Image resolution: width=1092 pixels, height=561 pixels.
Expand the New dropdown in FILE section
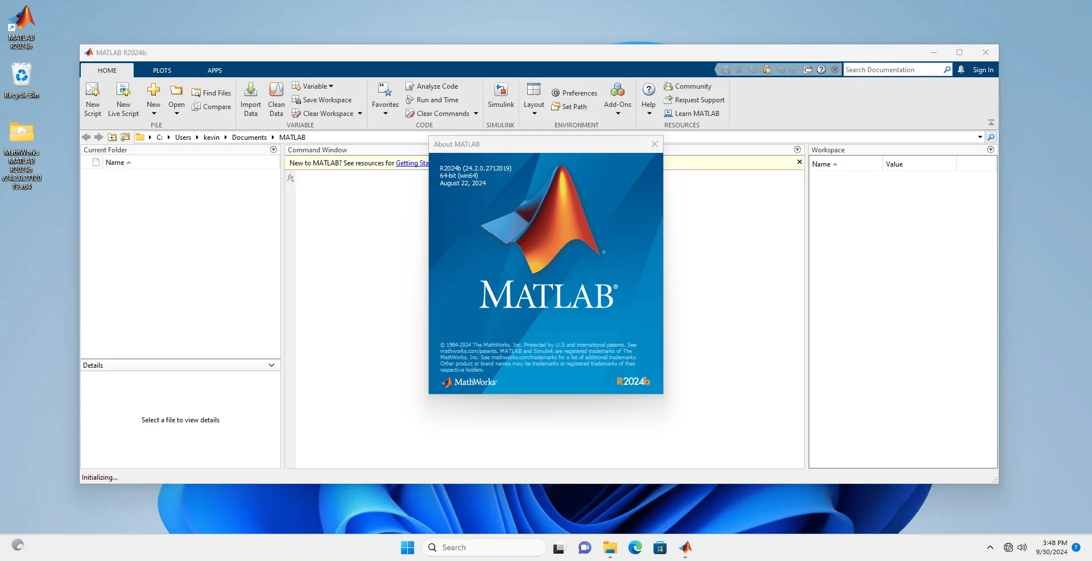(x=154, y=113)
